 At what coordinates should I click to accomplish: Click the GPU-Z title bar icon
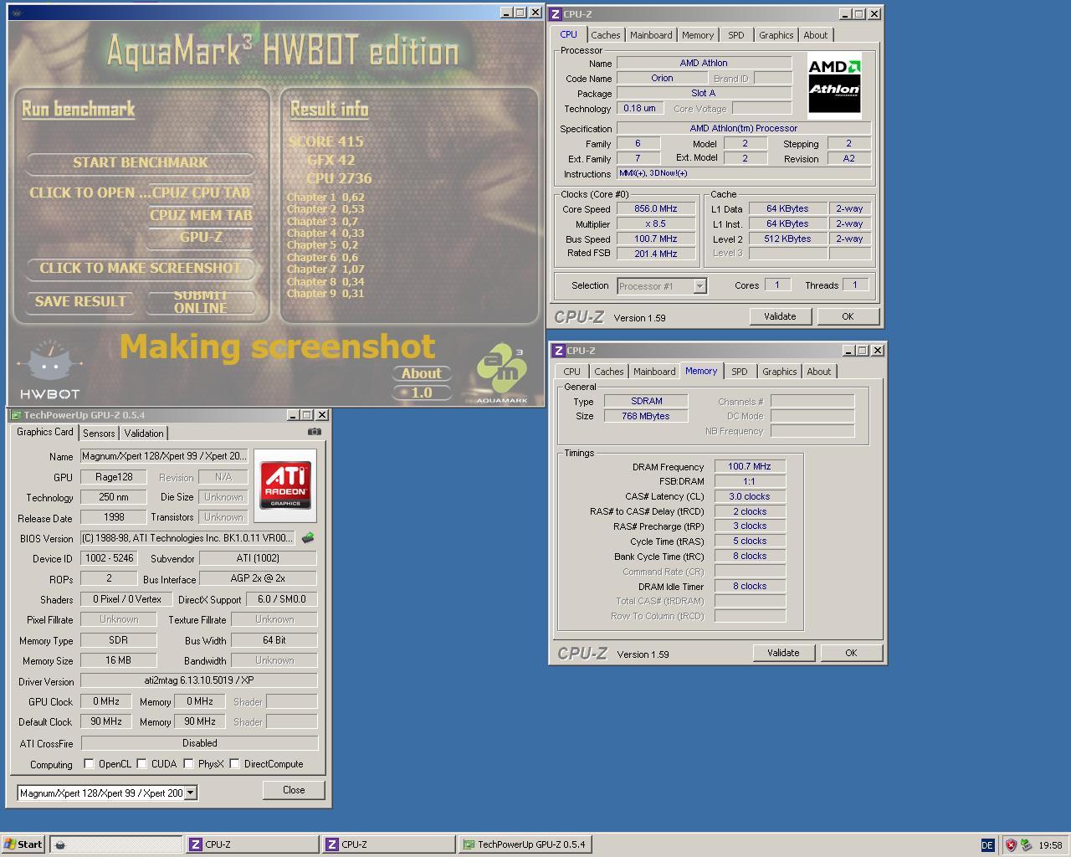(x=15, y=415)
